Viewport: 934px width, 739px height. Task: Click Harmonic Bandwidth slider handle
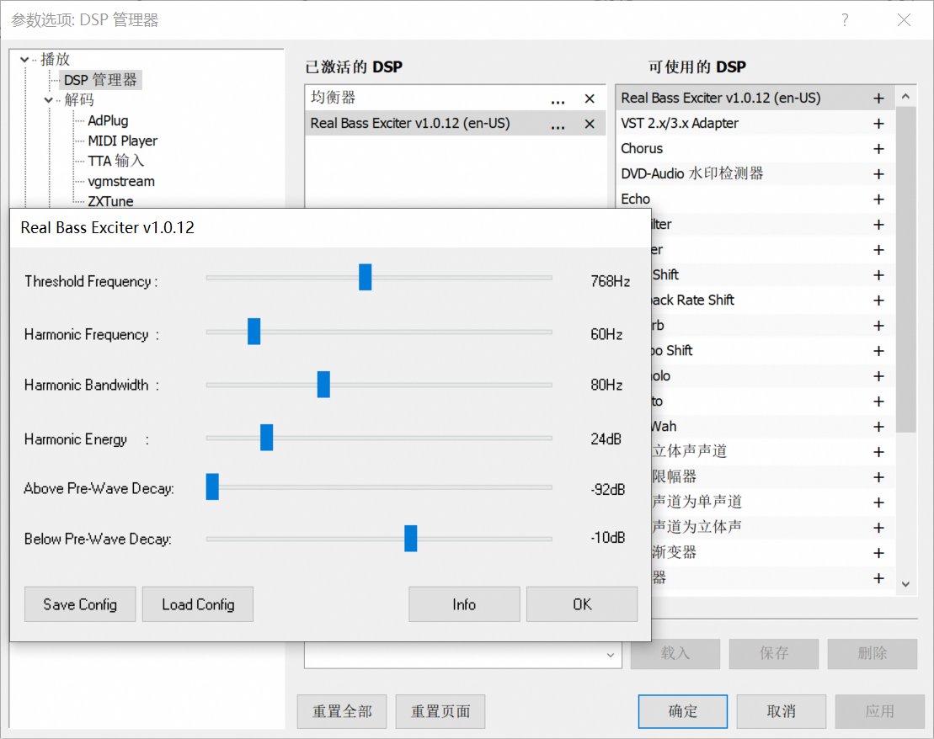(323, 385)
